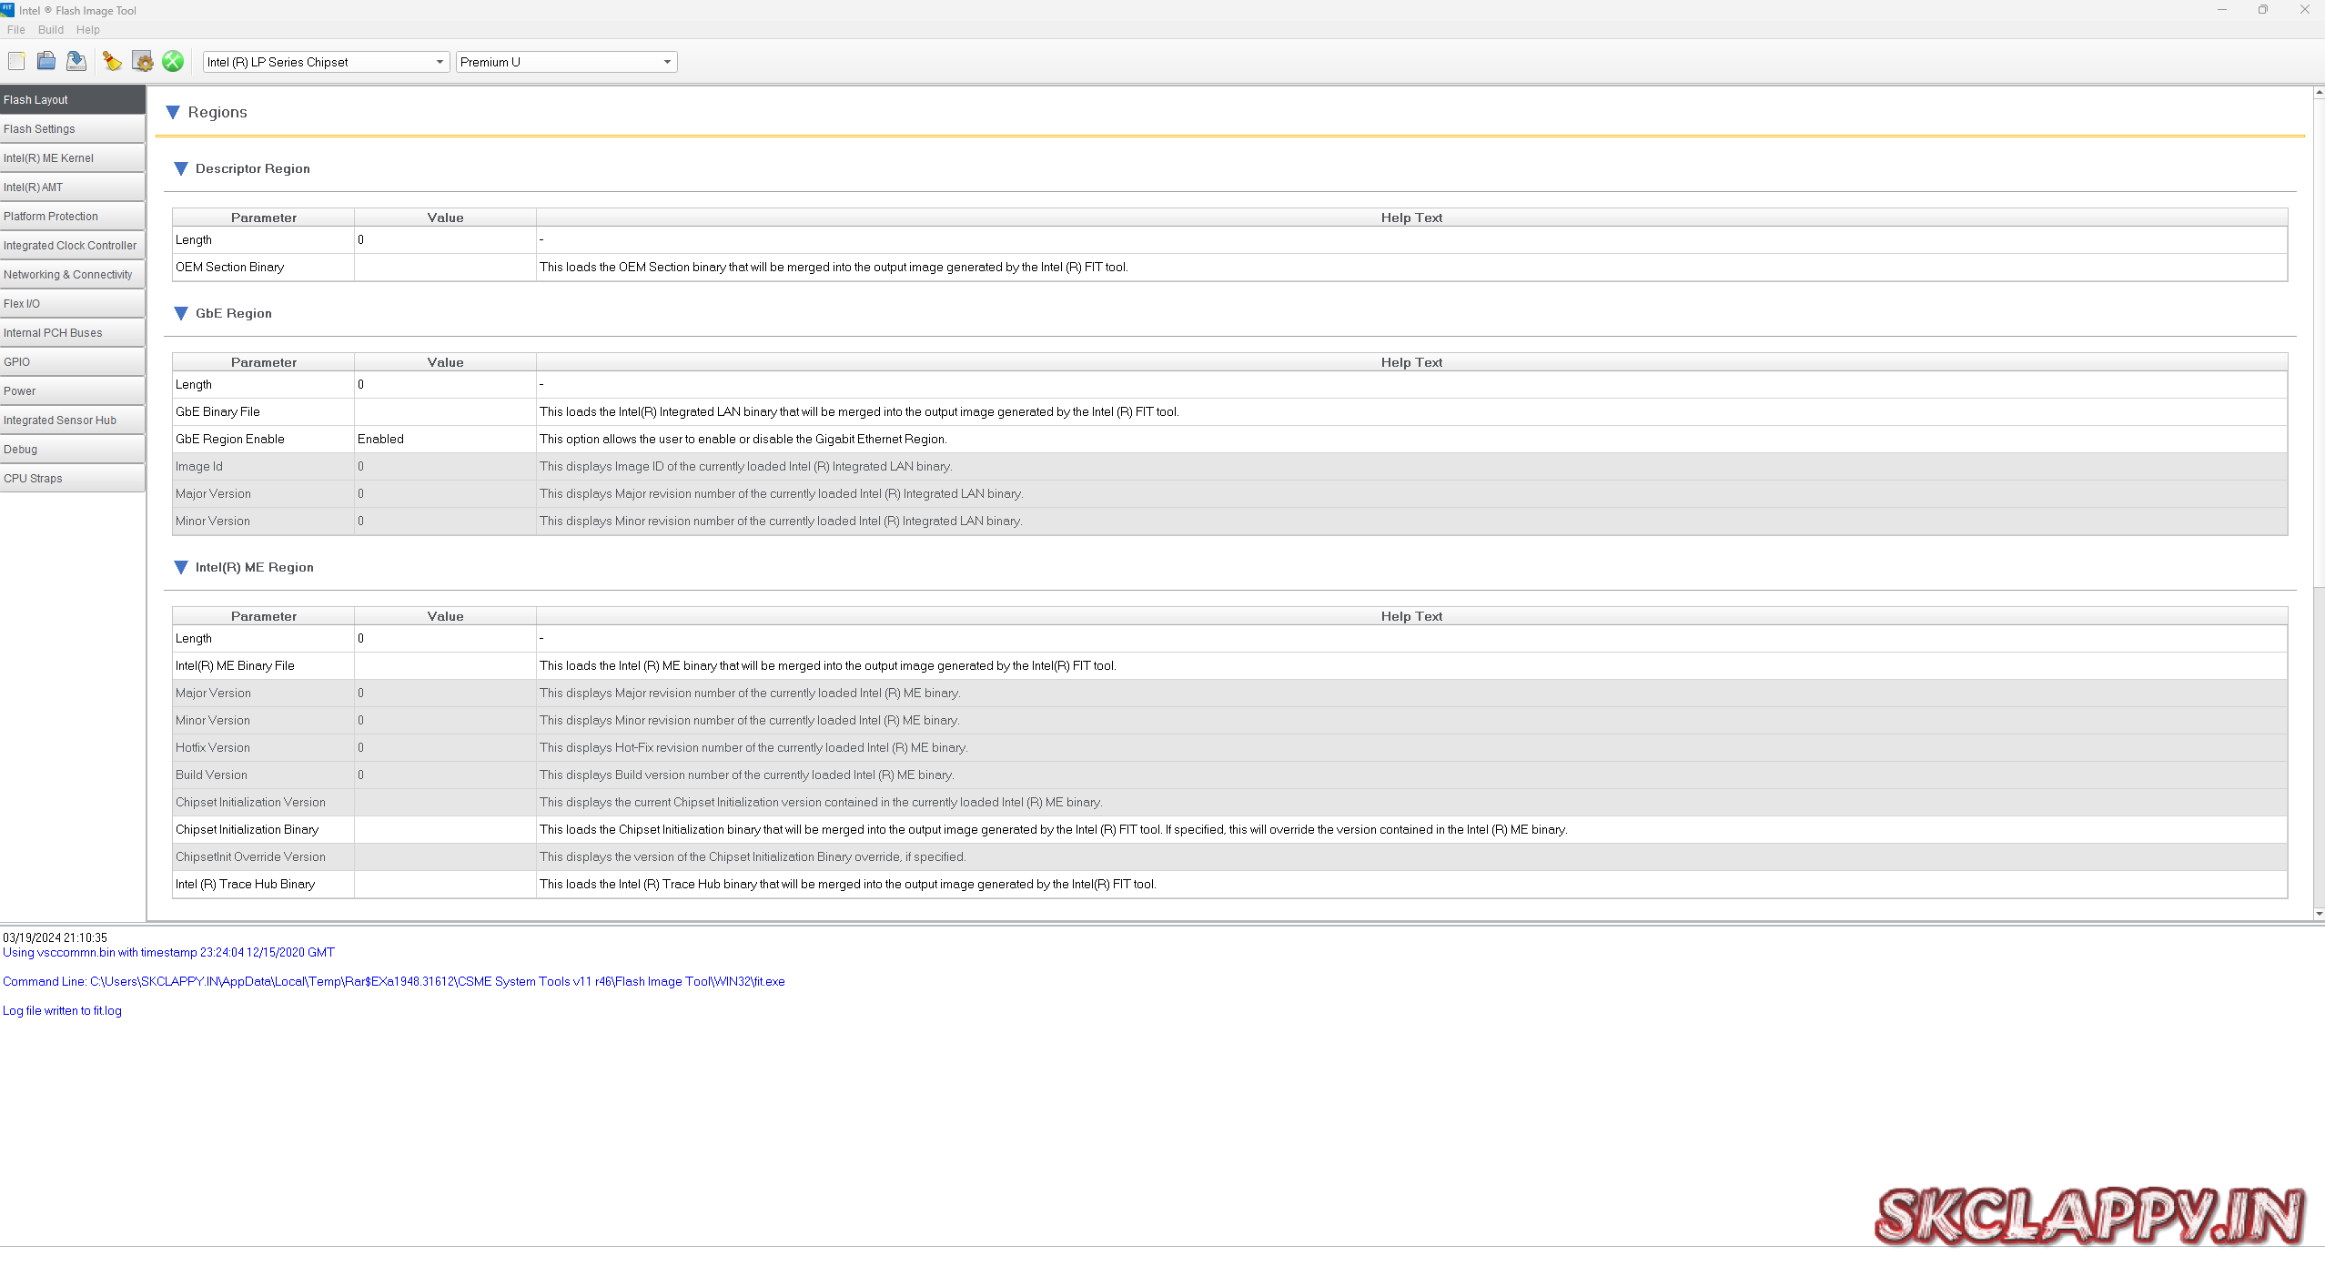
Task: Click the green crossed-tools build icon
Action: 173,61
